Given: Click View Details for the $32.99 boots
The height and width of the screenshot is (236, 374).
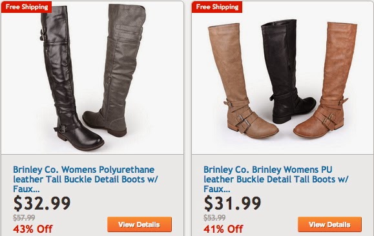Looking at the screenshot, I should (x=140, y=224).
